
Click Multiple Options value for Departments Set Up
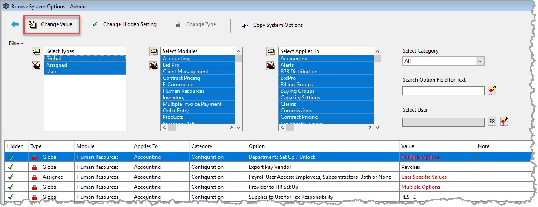click(x=421, y=157)
